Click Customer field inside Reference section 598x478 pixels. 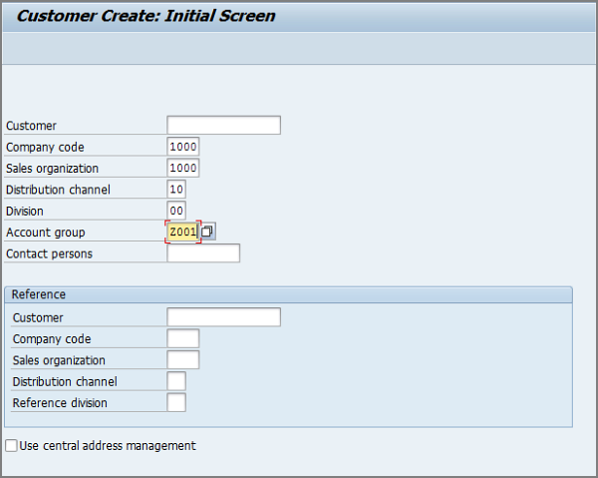(223, 317)
